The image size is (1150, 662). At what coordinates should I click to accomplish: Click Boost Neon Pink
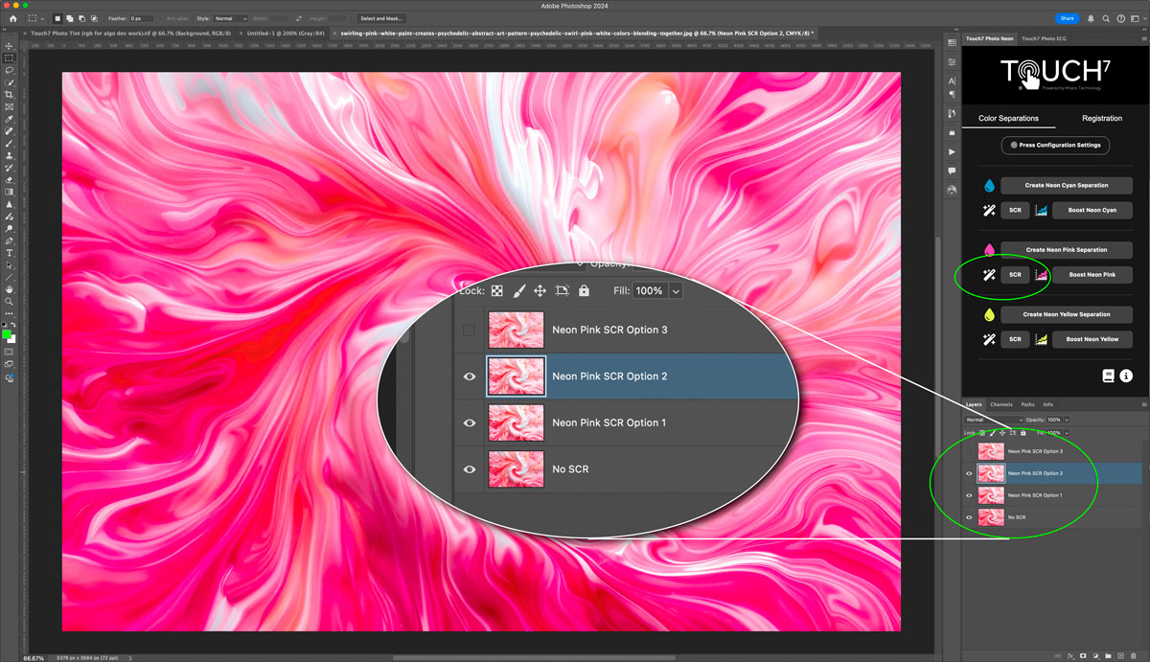click(1092, 275)
